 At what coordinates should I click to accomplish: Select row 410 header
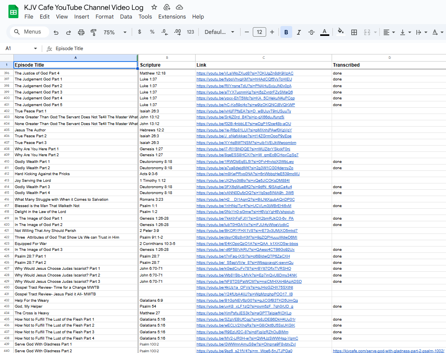7,161
